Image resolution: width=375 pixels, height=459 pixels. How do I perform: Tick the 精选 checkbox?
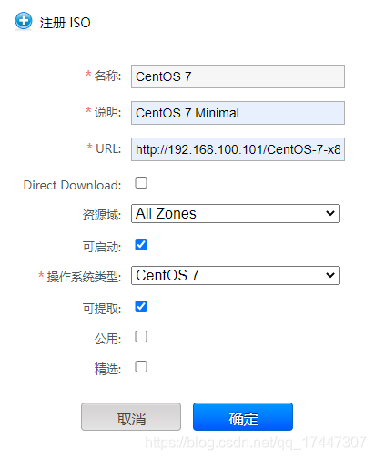click(x=141, y=367)
